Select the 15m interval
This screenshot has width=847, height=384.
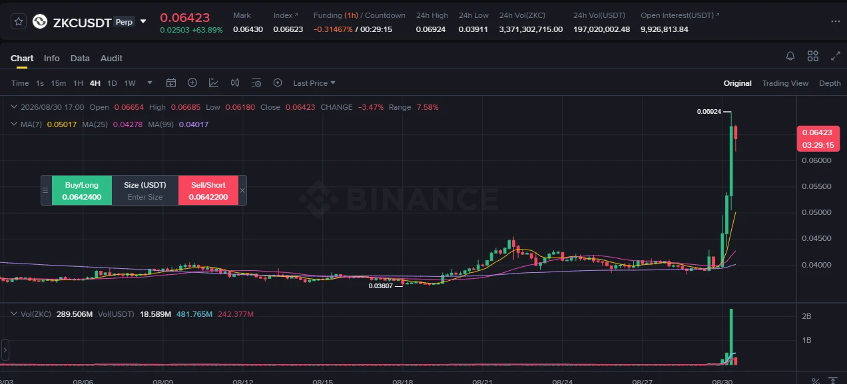coord(59,83)
